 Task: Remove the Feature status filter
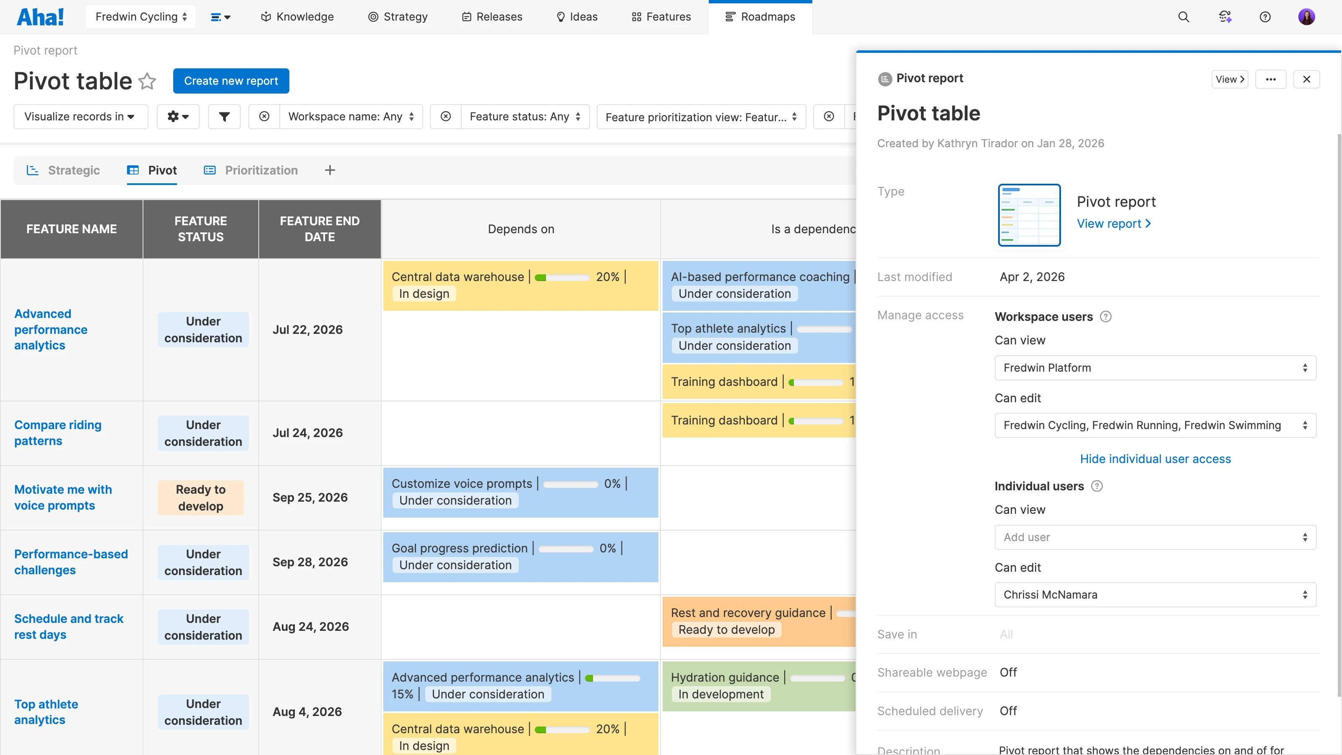[445, 117]
